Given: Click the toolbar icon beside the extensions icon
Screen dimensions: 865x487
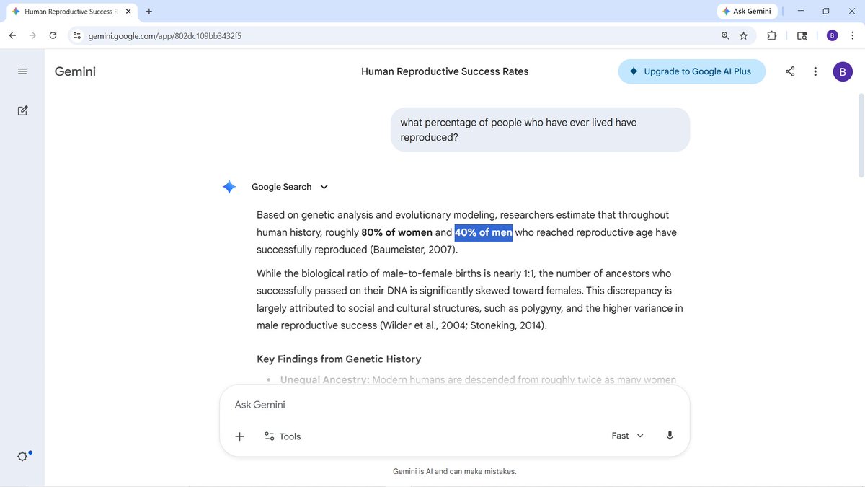Looking at the screenshot, I should point(802,35).
